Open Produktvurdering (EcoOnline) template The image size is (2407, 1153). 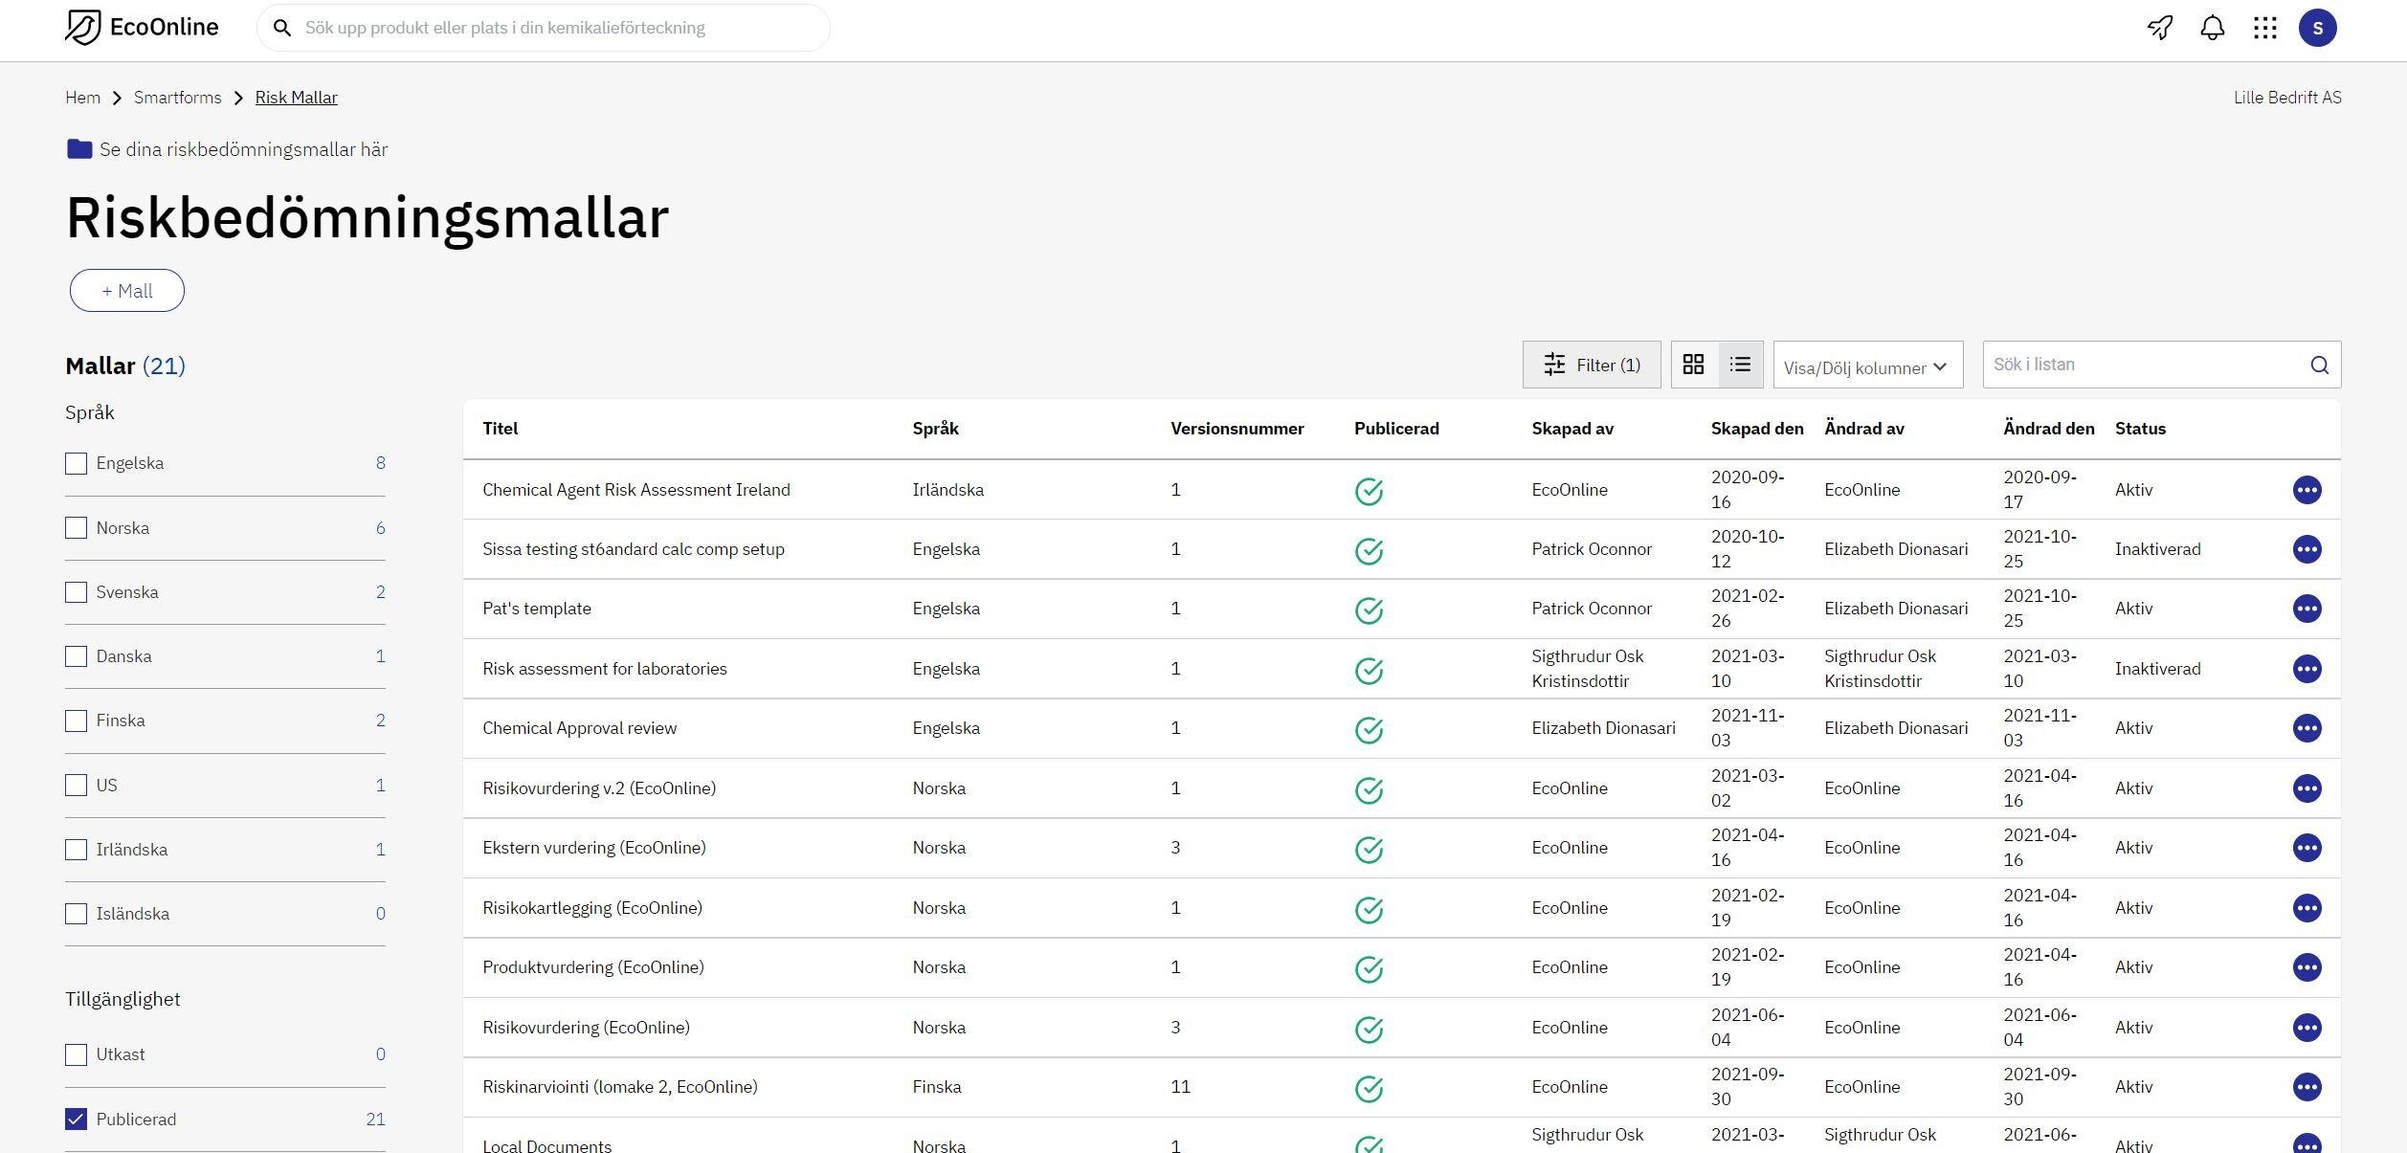[593, 967]
